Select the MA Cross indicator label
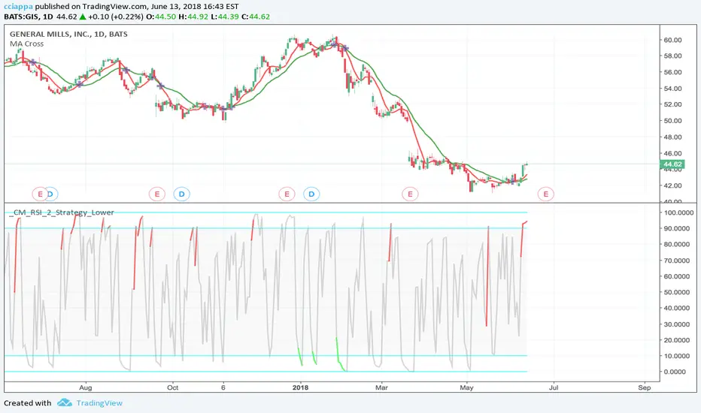The height and width of the screenshot is (413, 701). click(x=27, y=44)
